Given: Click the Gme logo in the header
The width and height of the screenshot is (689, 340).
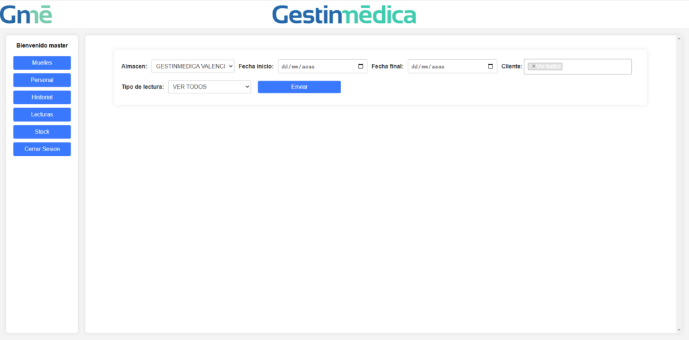Looking at the screenshot, I should click(x=26, y=15).
